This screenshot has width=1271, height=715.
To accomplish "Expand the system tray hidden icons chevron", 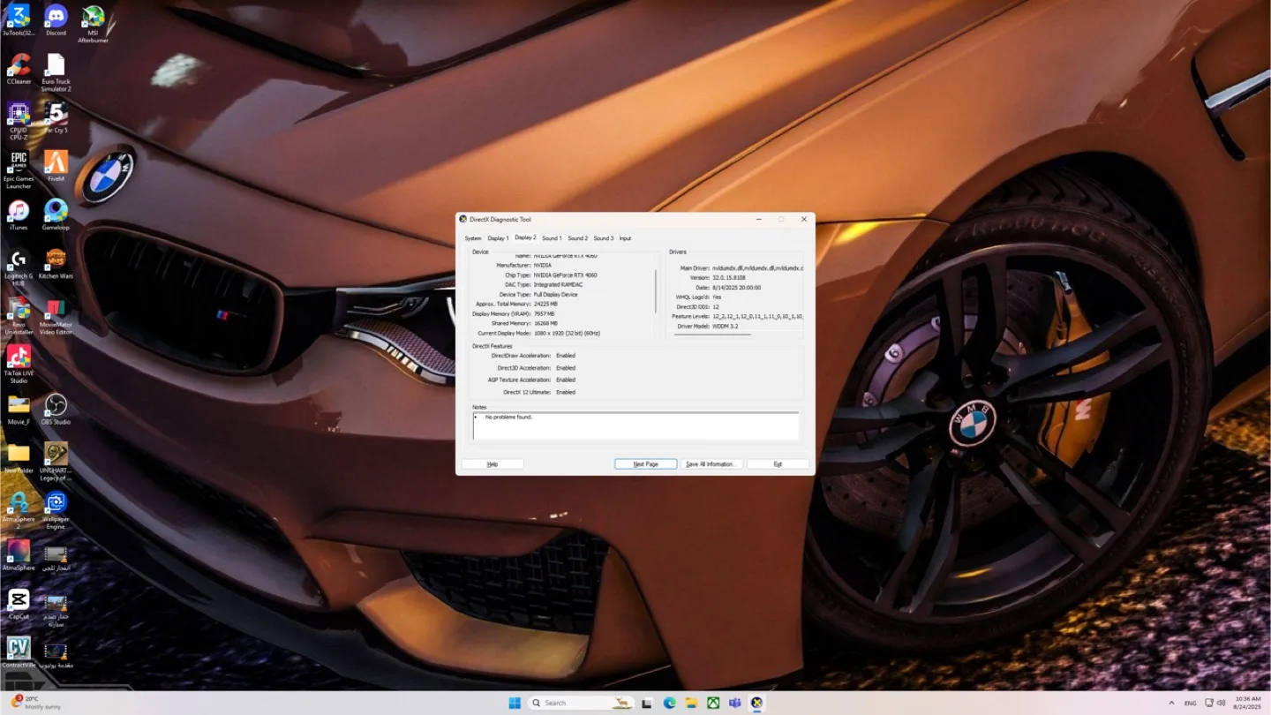I will (x=1171, y=703).
